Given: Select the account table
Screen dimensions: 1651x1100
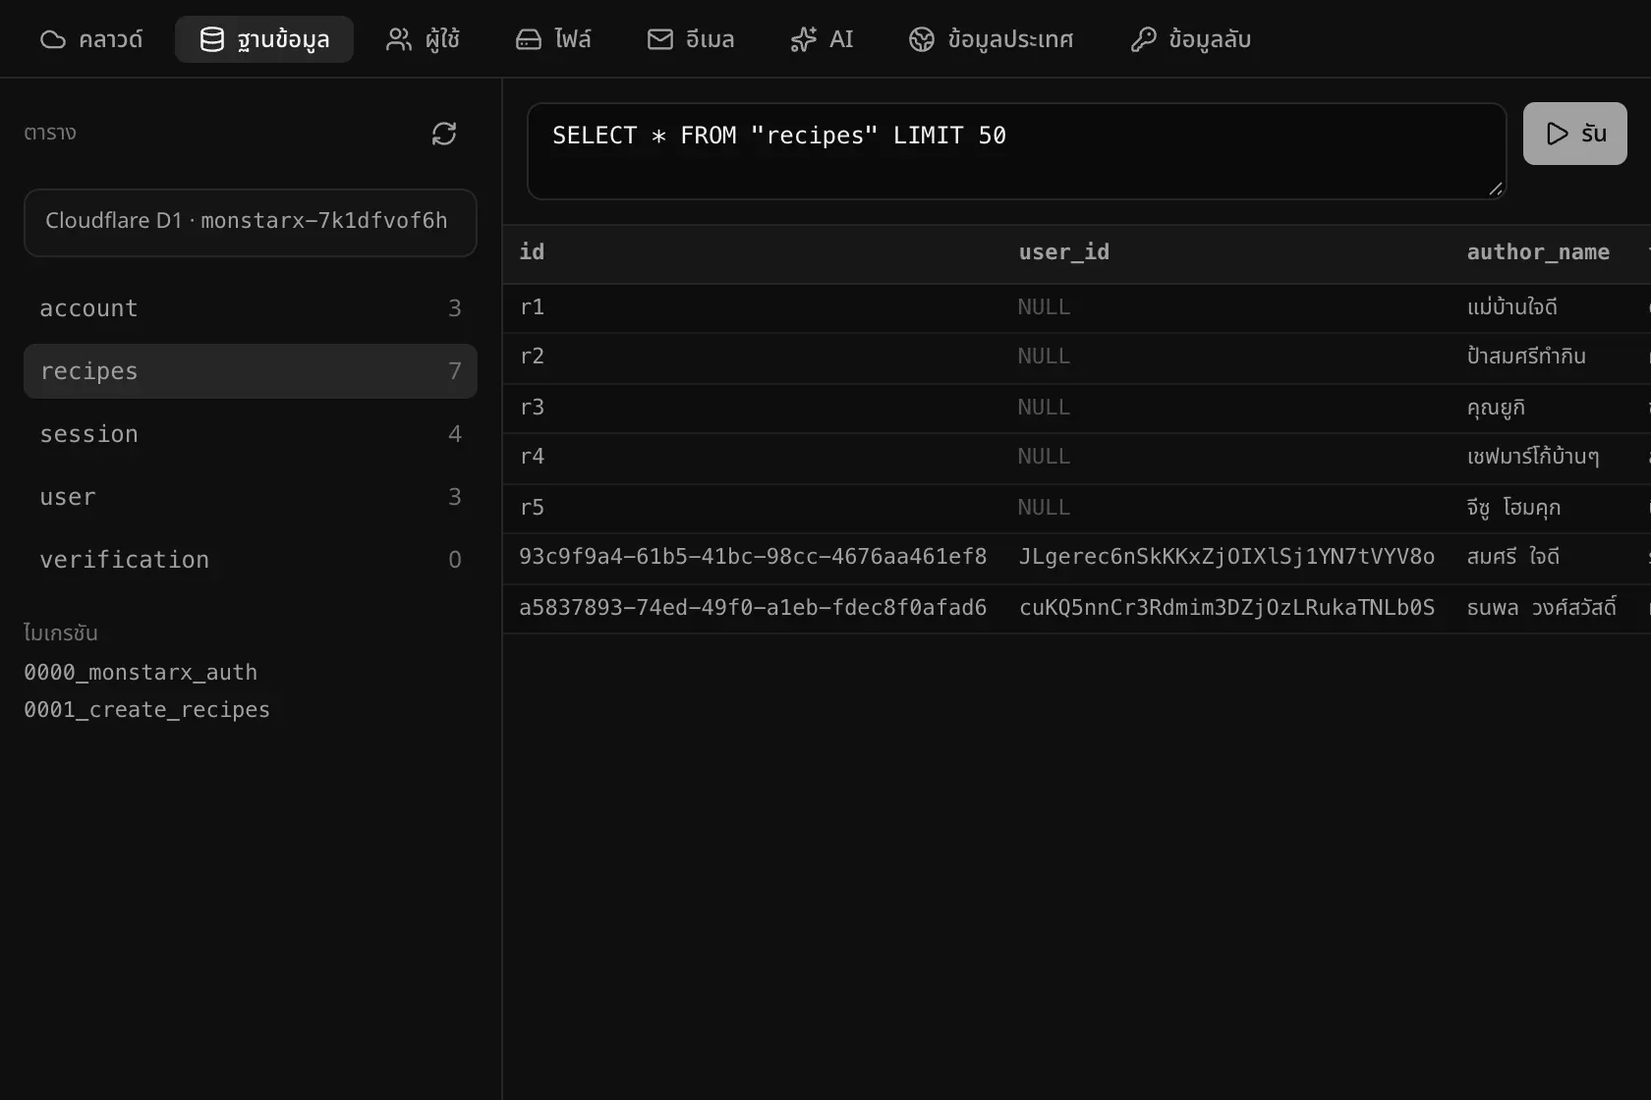Looking at the screenshot, I should point(251,308).
